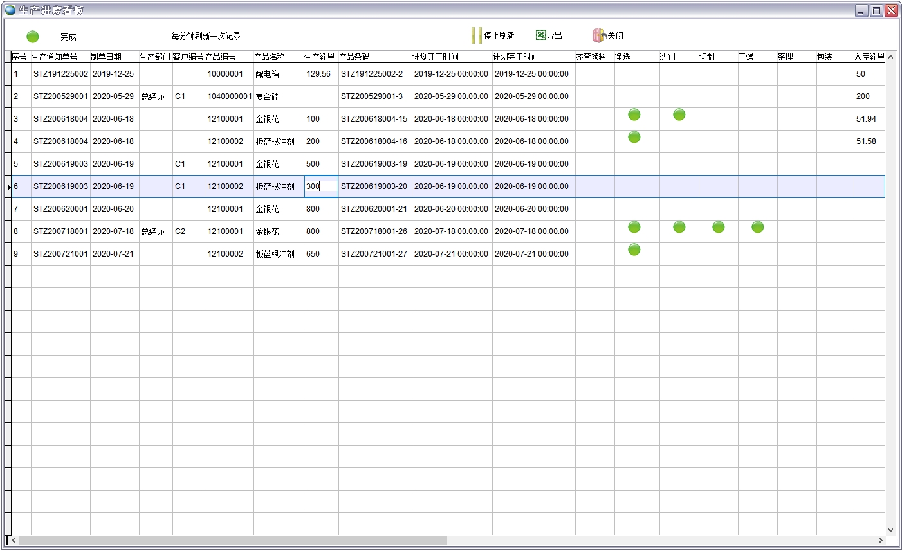Image resolution: width=902 pixels, height=551 pixels.
Task: Click the horizontal scrollbar right arrow
Action: pyautogui.click(x=880, y=540)
